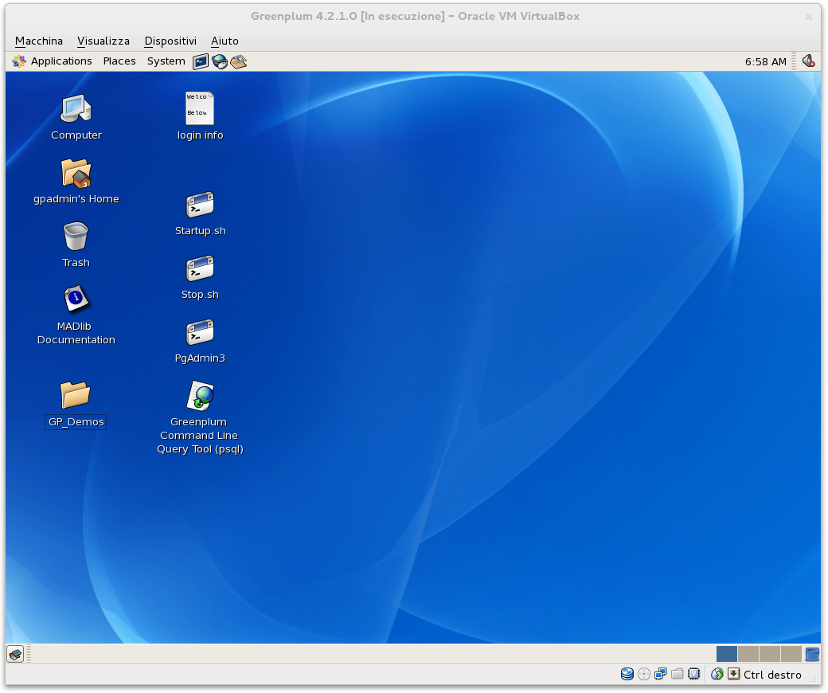Open the Applications menu
Viewport: 828px width, 693px height.
pos(53,61)
